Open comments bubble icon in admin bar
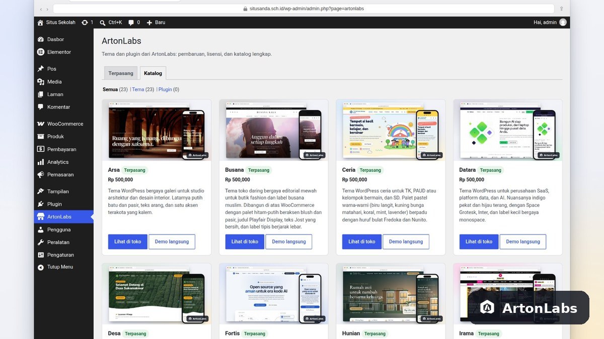 [131, 23]
